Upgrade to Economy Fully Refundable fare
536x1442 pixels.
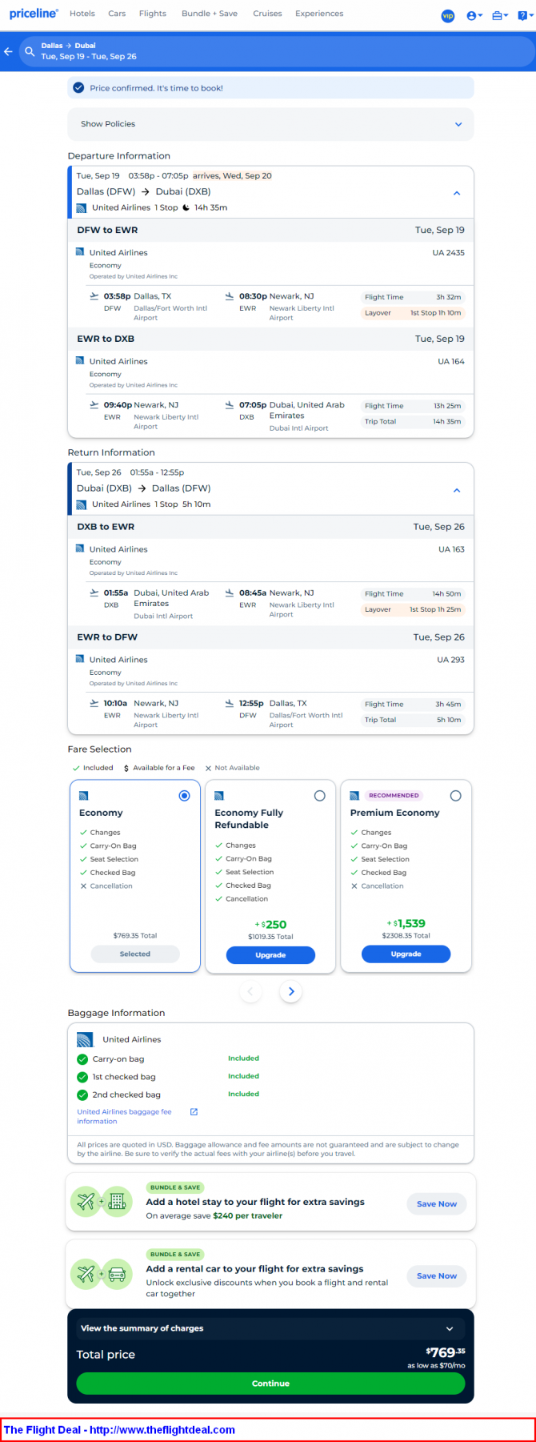[x=270, y=955]
